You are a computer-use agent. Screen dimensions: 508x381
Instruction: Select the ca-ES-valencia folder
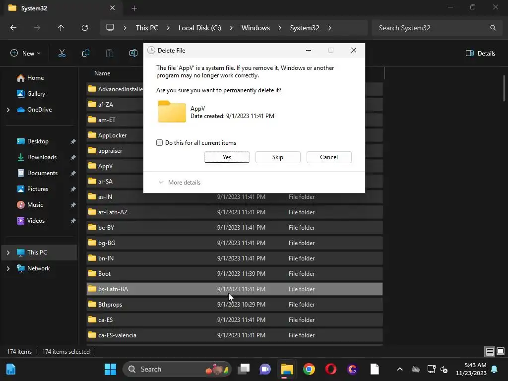(234, 335)
